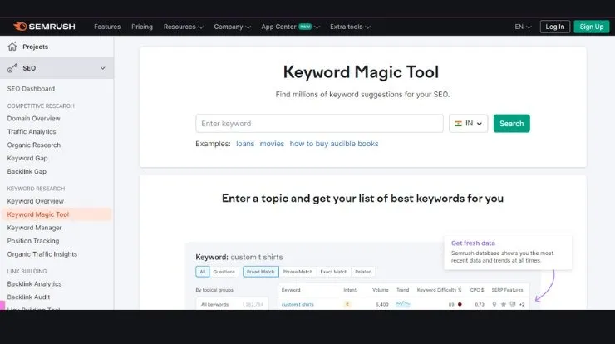The width and height of the screenshot is (615, 344).
Task: Open Traffic Analytics
Action: 32,132
